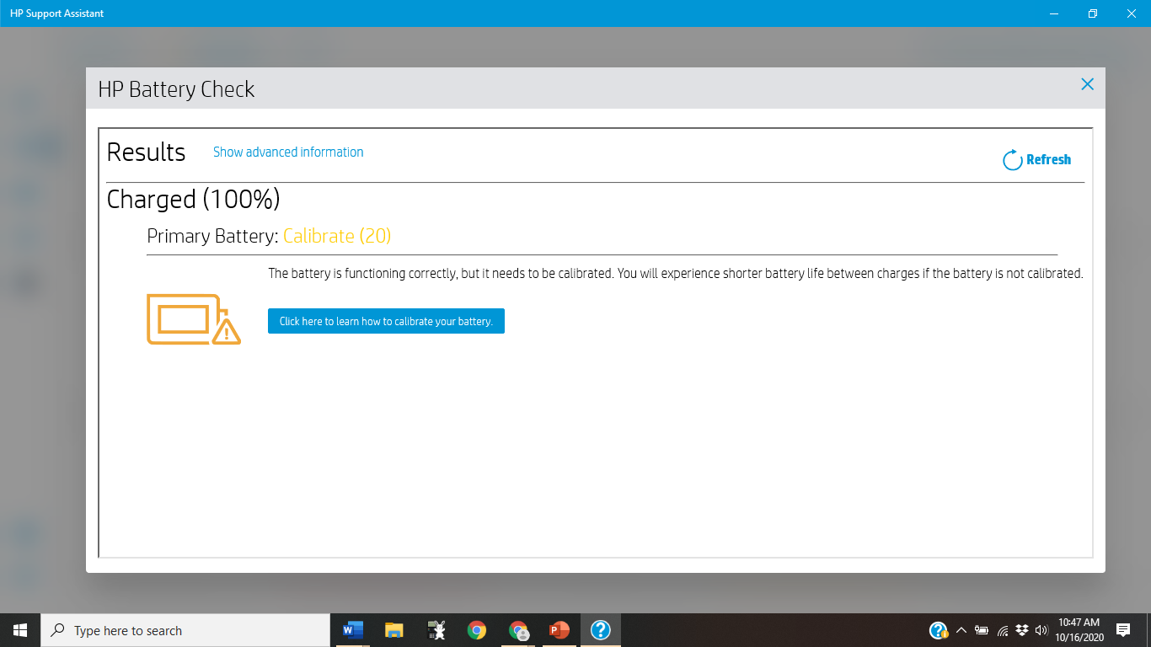This screenshot has height=647, width=1151.
Task: Open HP Support Assistant tray notification icon
Action: coord(939,630)
